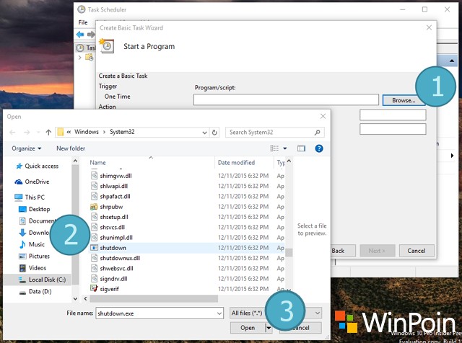Select the Data (D:) drive in the sidebar
The height and width of the screenshot is (343, 462).
35,292
